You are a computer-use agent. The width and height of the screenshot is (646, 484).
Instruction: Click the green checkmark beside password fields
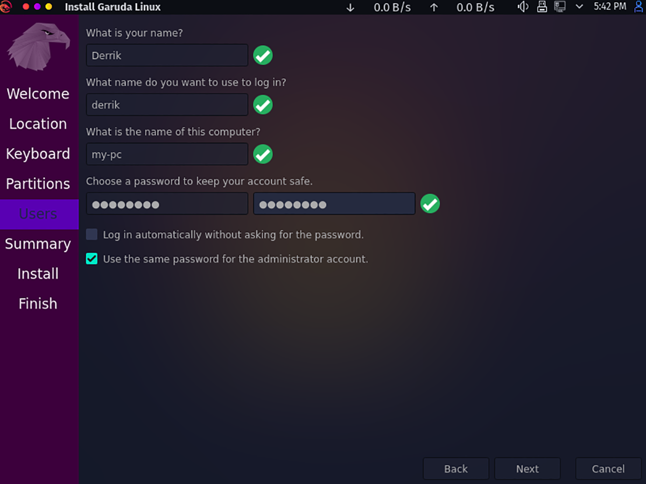click(430, 204)
